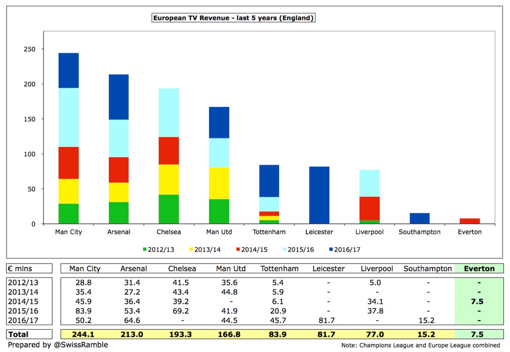
Task: Select the Everton red bar in chart
Action: (x=470, y=221)
